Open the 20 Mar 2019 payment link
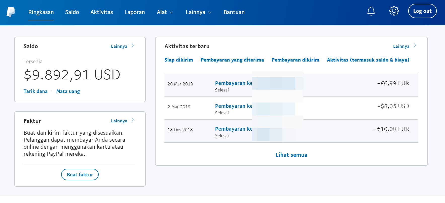Screen dimensions: 445x203 point(234,83)
